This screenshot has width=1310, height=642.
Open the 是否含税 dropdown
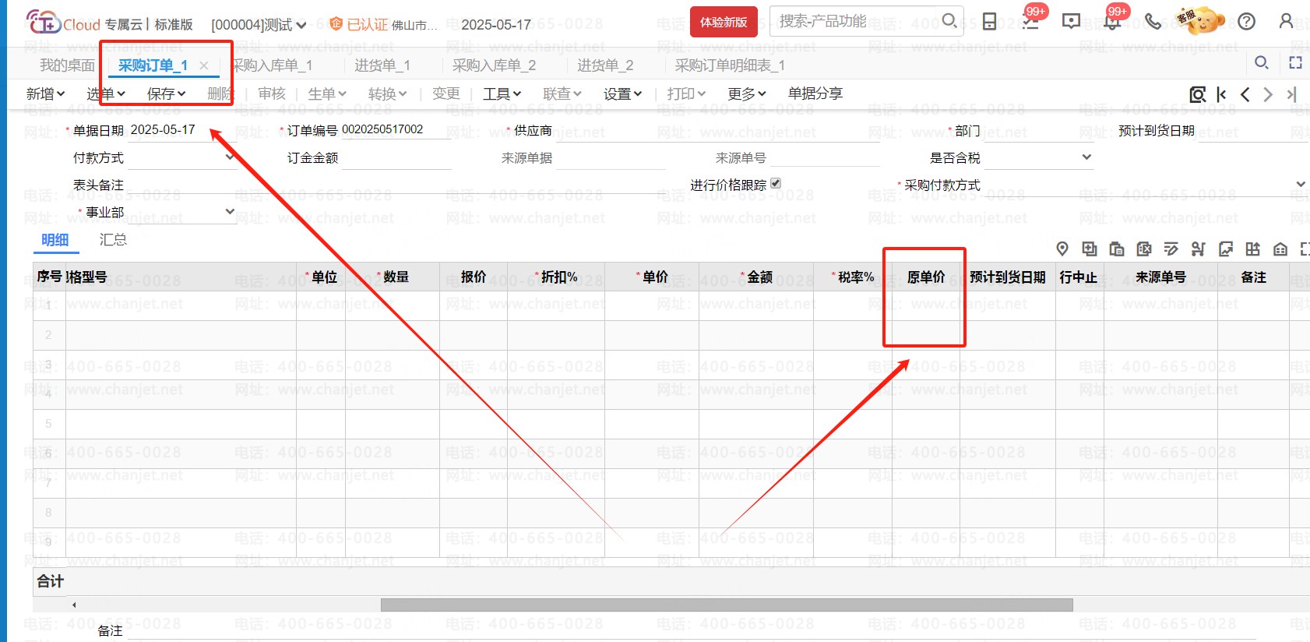pos(1086,157)
